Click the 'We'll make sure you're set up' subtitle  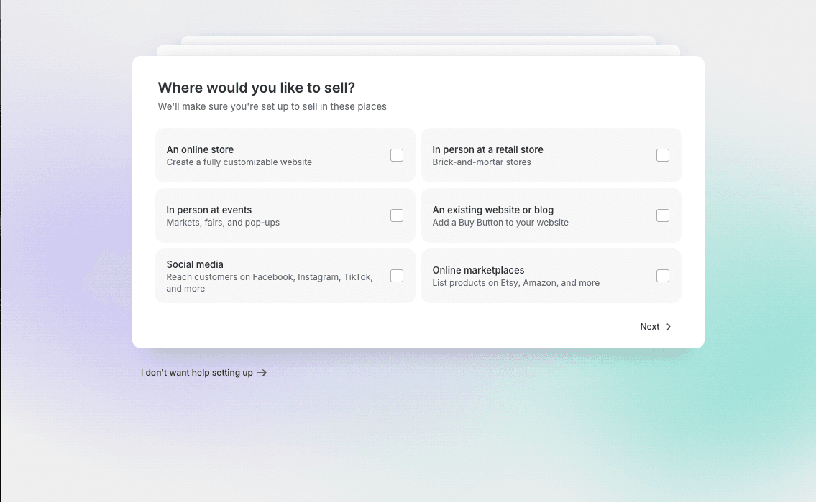[x=272, y=106]
